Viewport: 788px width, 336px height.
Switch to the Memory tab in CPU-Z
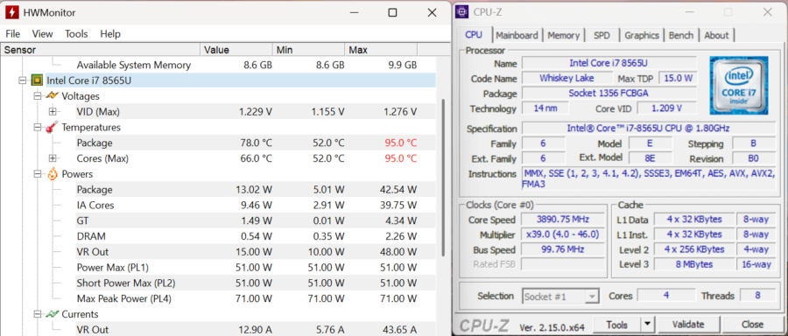coord(563,35)
